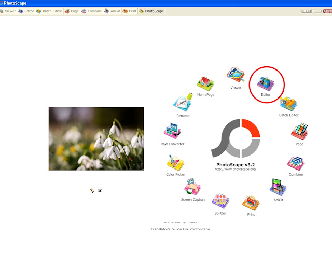The width and height of the screenshot is (332, 253).
Task: Switch to the Print tab
Action: point(130,11)
